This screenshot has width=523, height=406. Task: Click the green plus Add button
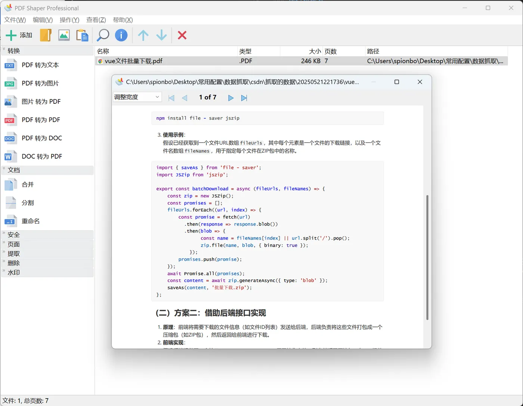19,35
